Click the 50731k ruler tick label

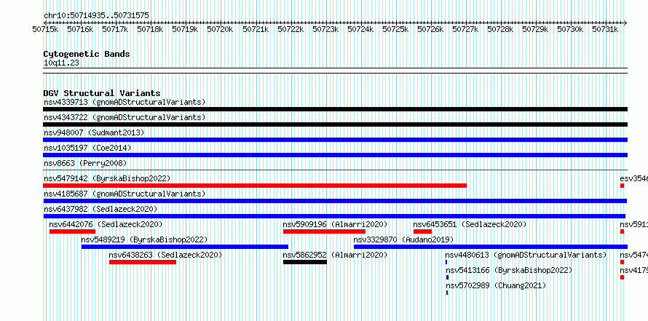coord(605,29)
